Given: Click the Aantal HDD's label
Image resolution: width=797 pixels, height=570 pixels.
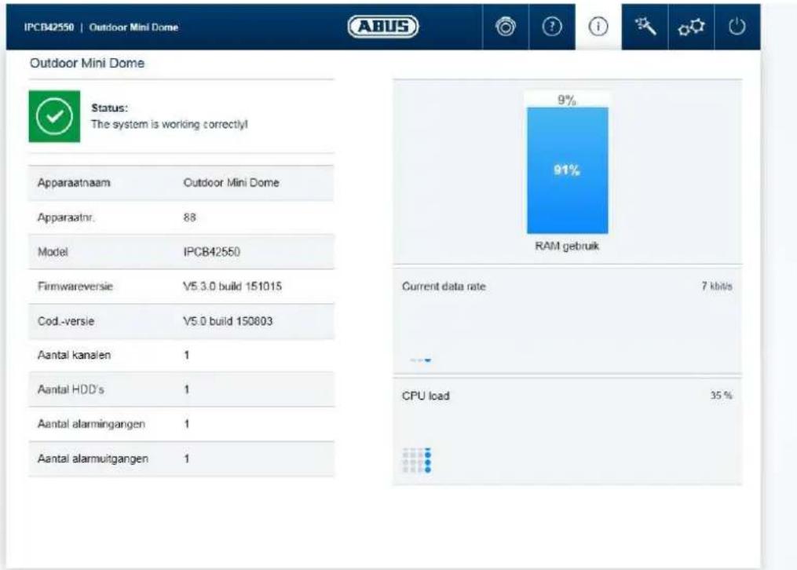Looking at the screenshot, I should tap(71, 389).
